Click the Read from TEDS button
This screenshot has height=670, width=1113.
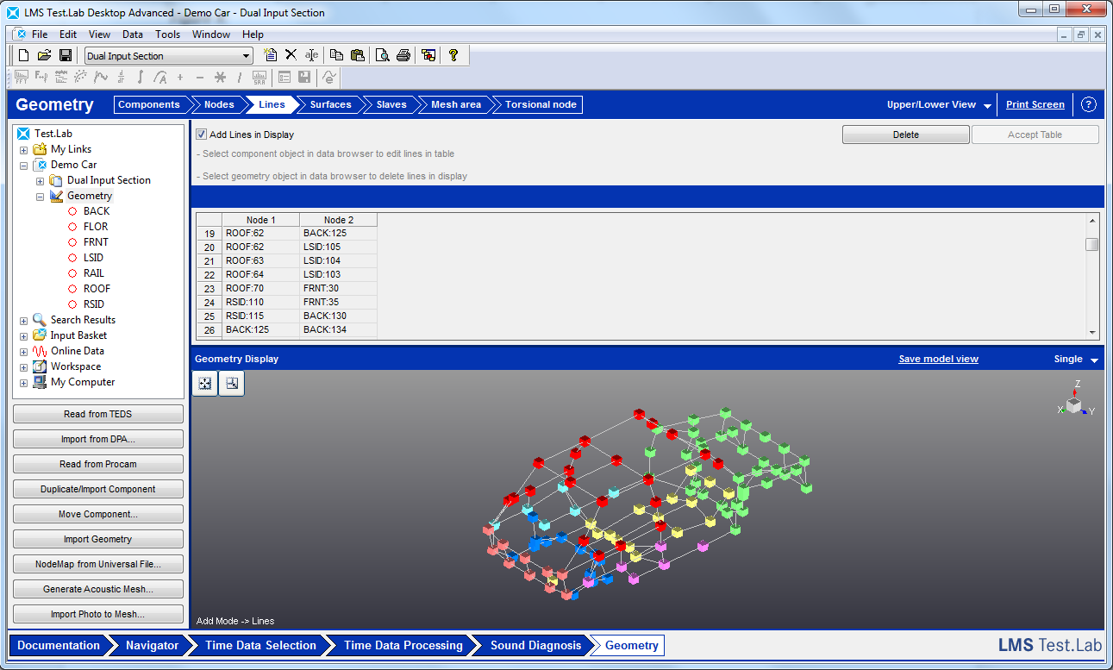coord(98,414)
